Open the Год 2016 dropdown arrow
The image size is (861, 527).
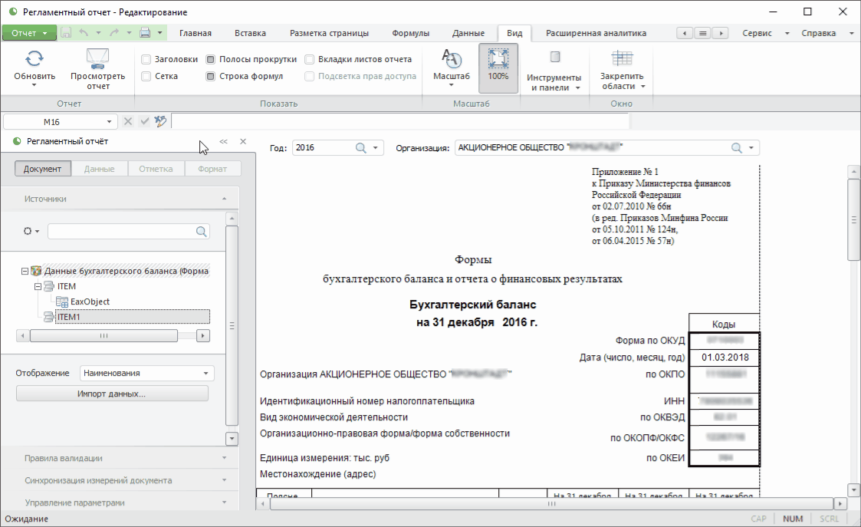tap(376, 148)
